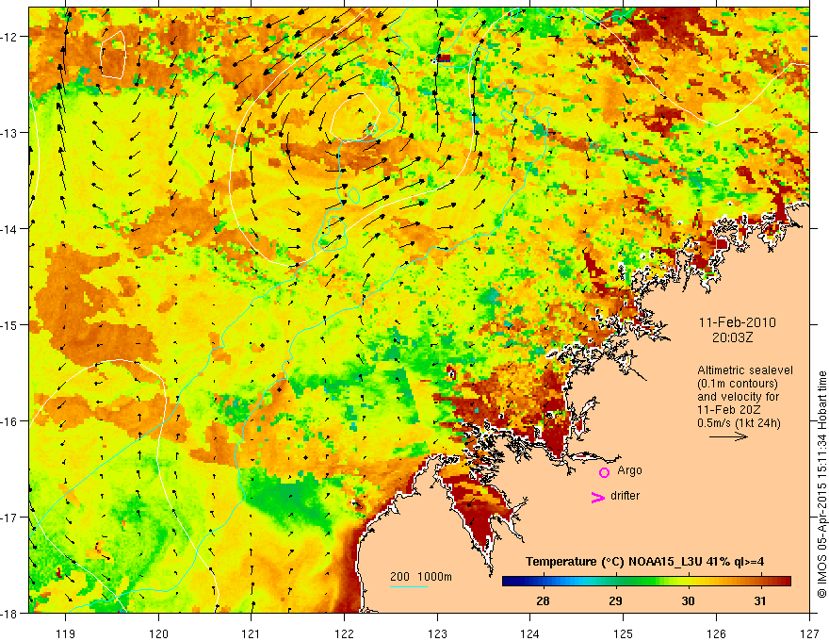Click the 0.5m/s velocity reference arrow
The height and width of the screenshot is (641, 829).
728,436
